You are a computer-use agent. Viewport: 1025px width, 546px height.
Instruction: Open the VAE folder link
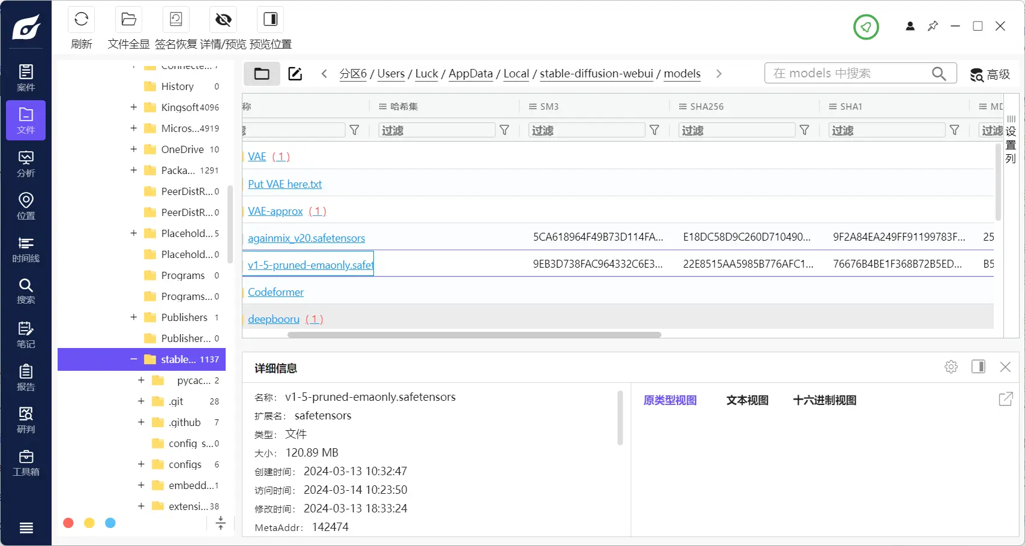point(257,157)
